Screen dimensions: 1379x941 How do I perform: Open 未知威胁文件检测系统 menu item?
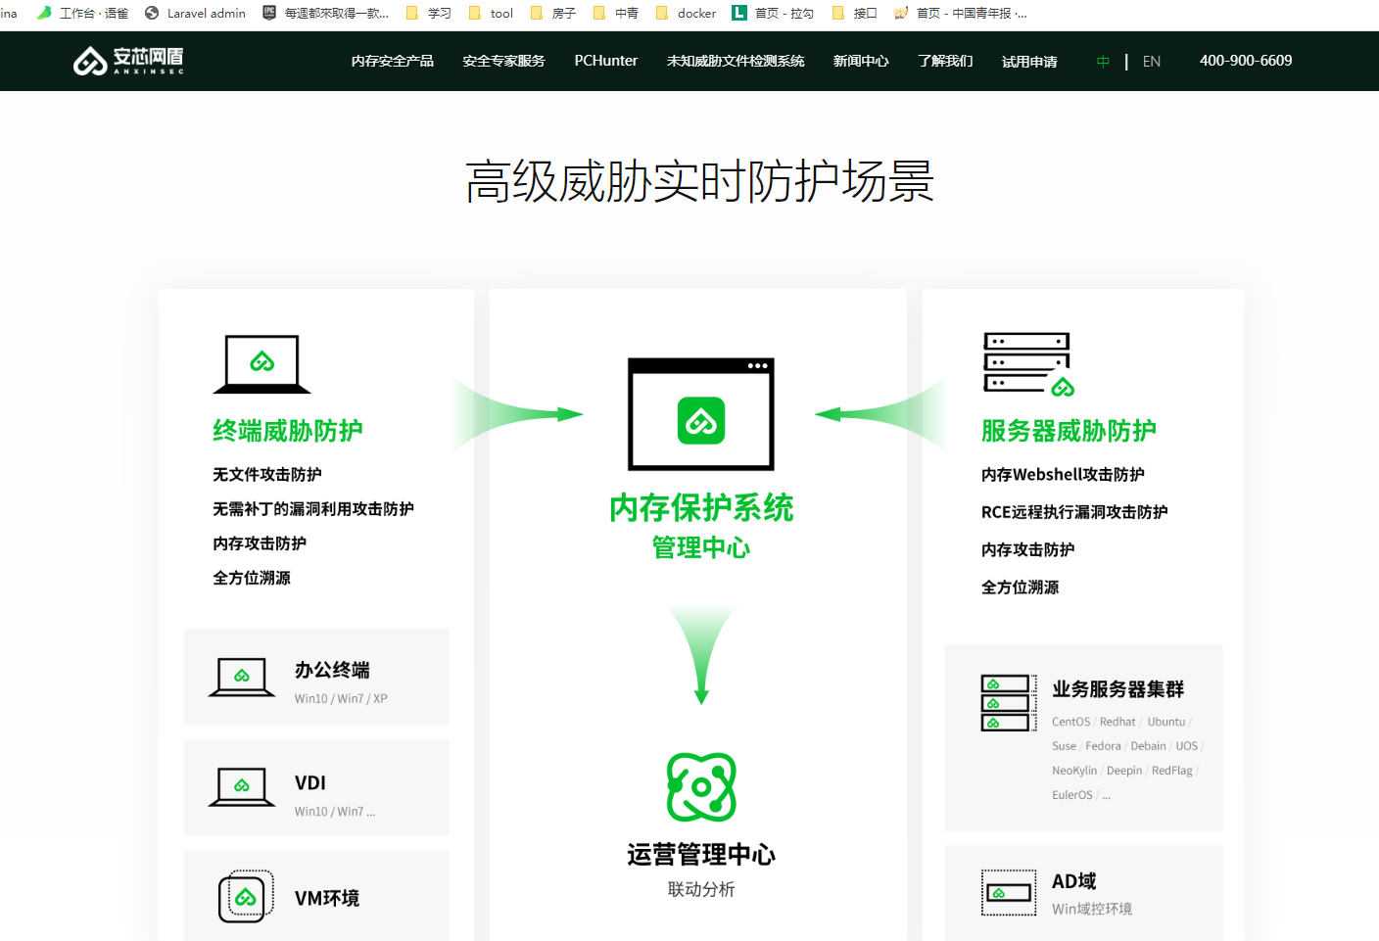pos(736,61)
